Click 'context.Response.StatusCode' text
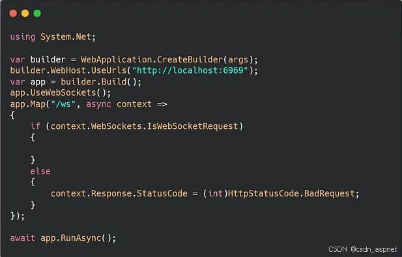Viewport: 402px width, 257px height. (x=119, y=193)
